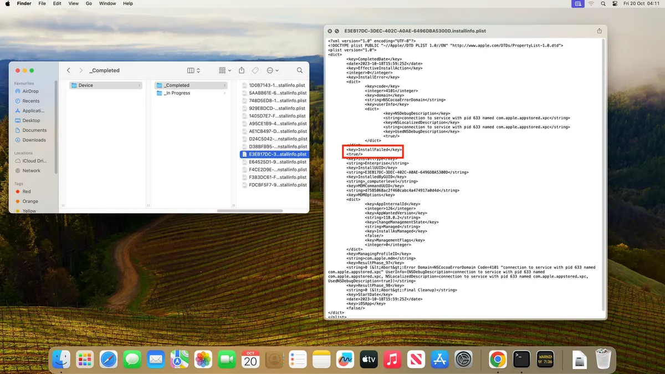The width and height of the screenshot is (665, 374).
Task: Open the Console app in the Dock
Action: point(545,360)
